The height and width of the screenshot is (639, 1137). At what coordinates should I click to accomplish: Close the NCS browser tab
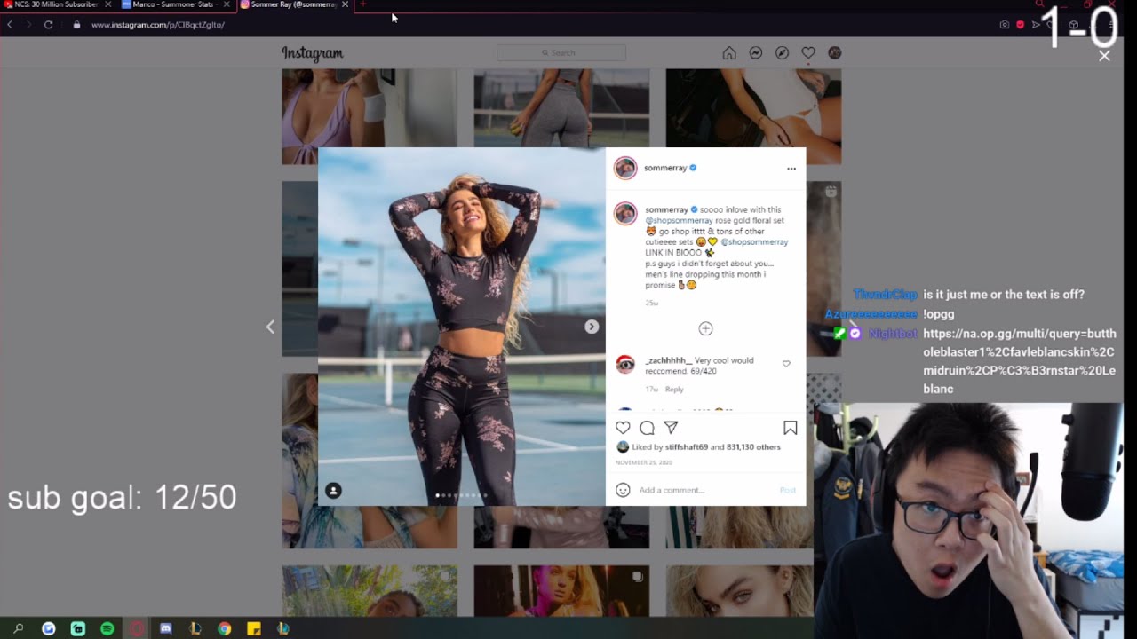pyautogui.click(x=107, y=4)
